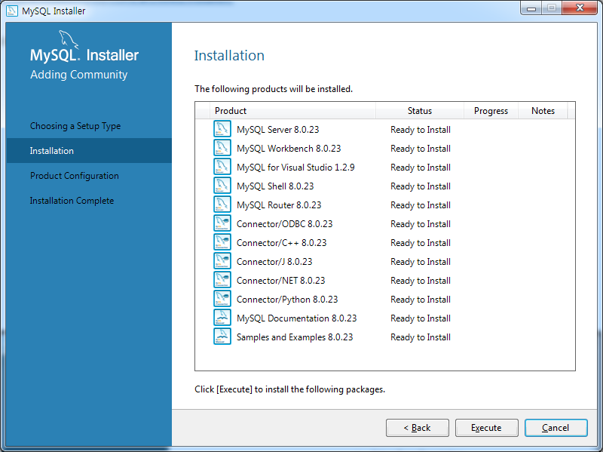
Task: Click the Connector/NET 8.0.23 icon
Action: pyautogui.click(x=222, y=280)
